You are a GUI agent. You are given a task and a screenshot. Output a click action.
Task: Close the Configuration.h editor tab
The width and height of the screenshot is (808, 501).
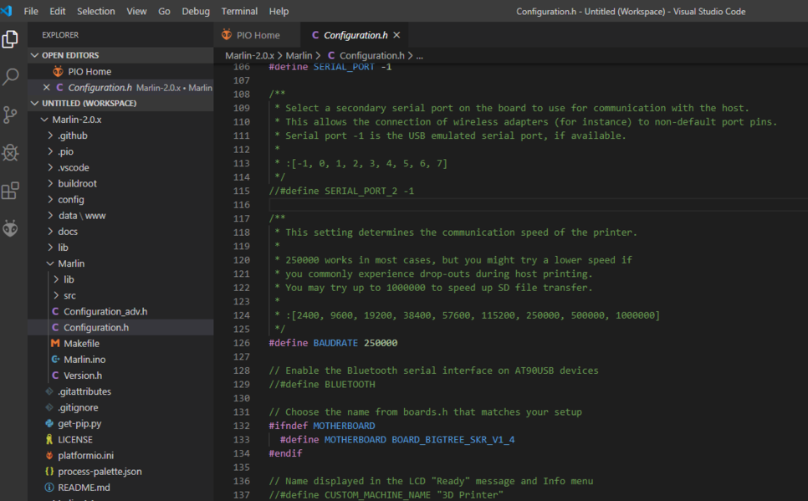pyautogui.click(x=396, y=35)
